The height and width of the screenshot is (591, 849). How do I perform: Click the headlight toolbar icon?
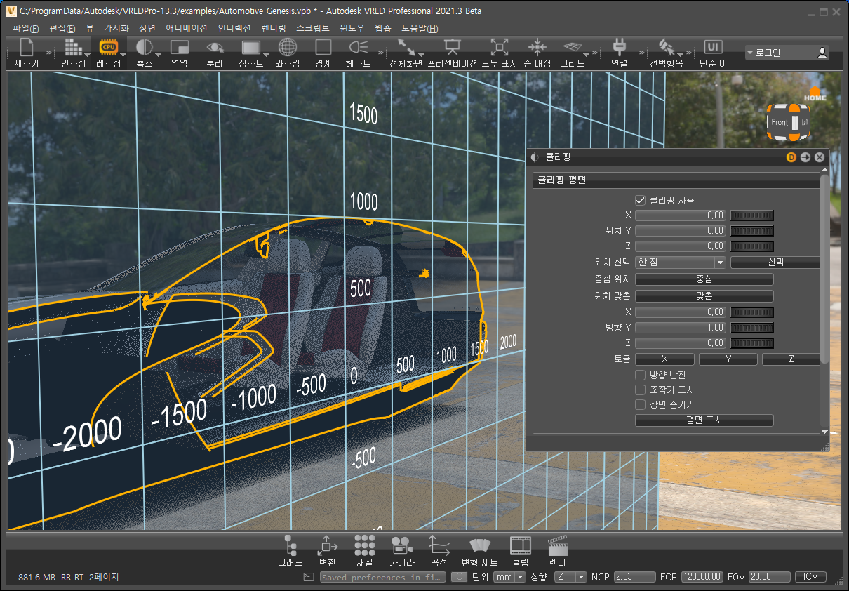pos(358,48)
